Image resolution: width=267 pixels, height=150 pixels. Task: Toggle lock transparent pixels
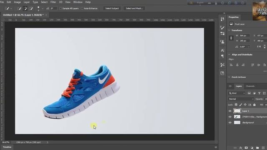[x=236, y=105]
